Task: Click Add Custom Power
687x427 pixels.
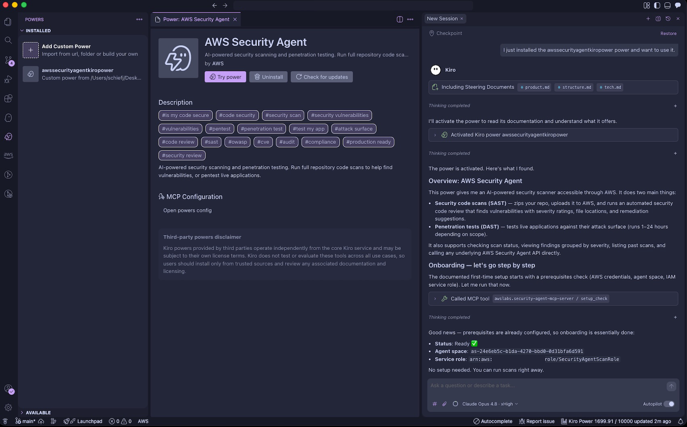Action: click(83, 50)
